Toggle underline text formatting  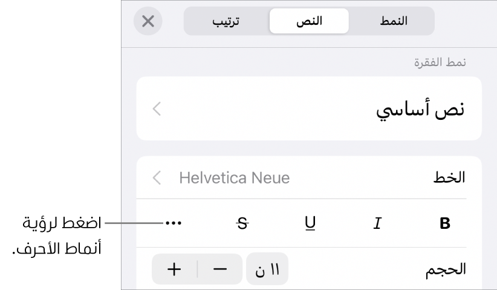coord(310,223)
